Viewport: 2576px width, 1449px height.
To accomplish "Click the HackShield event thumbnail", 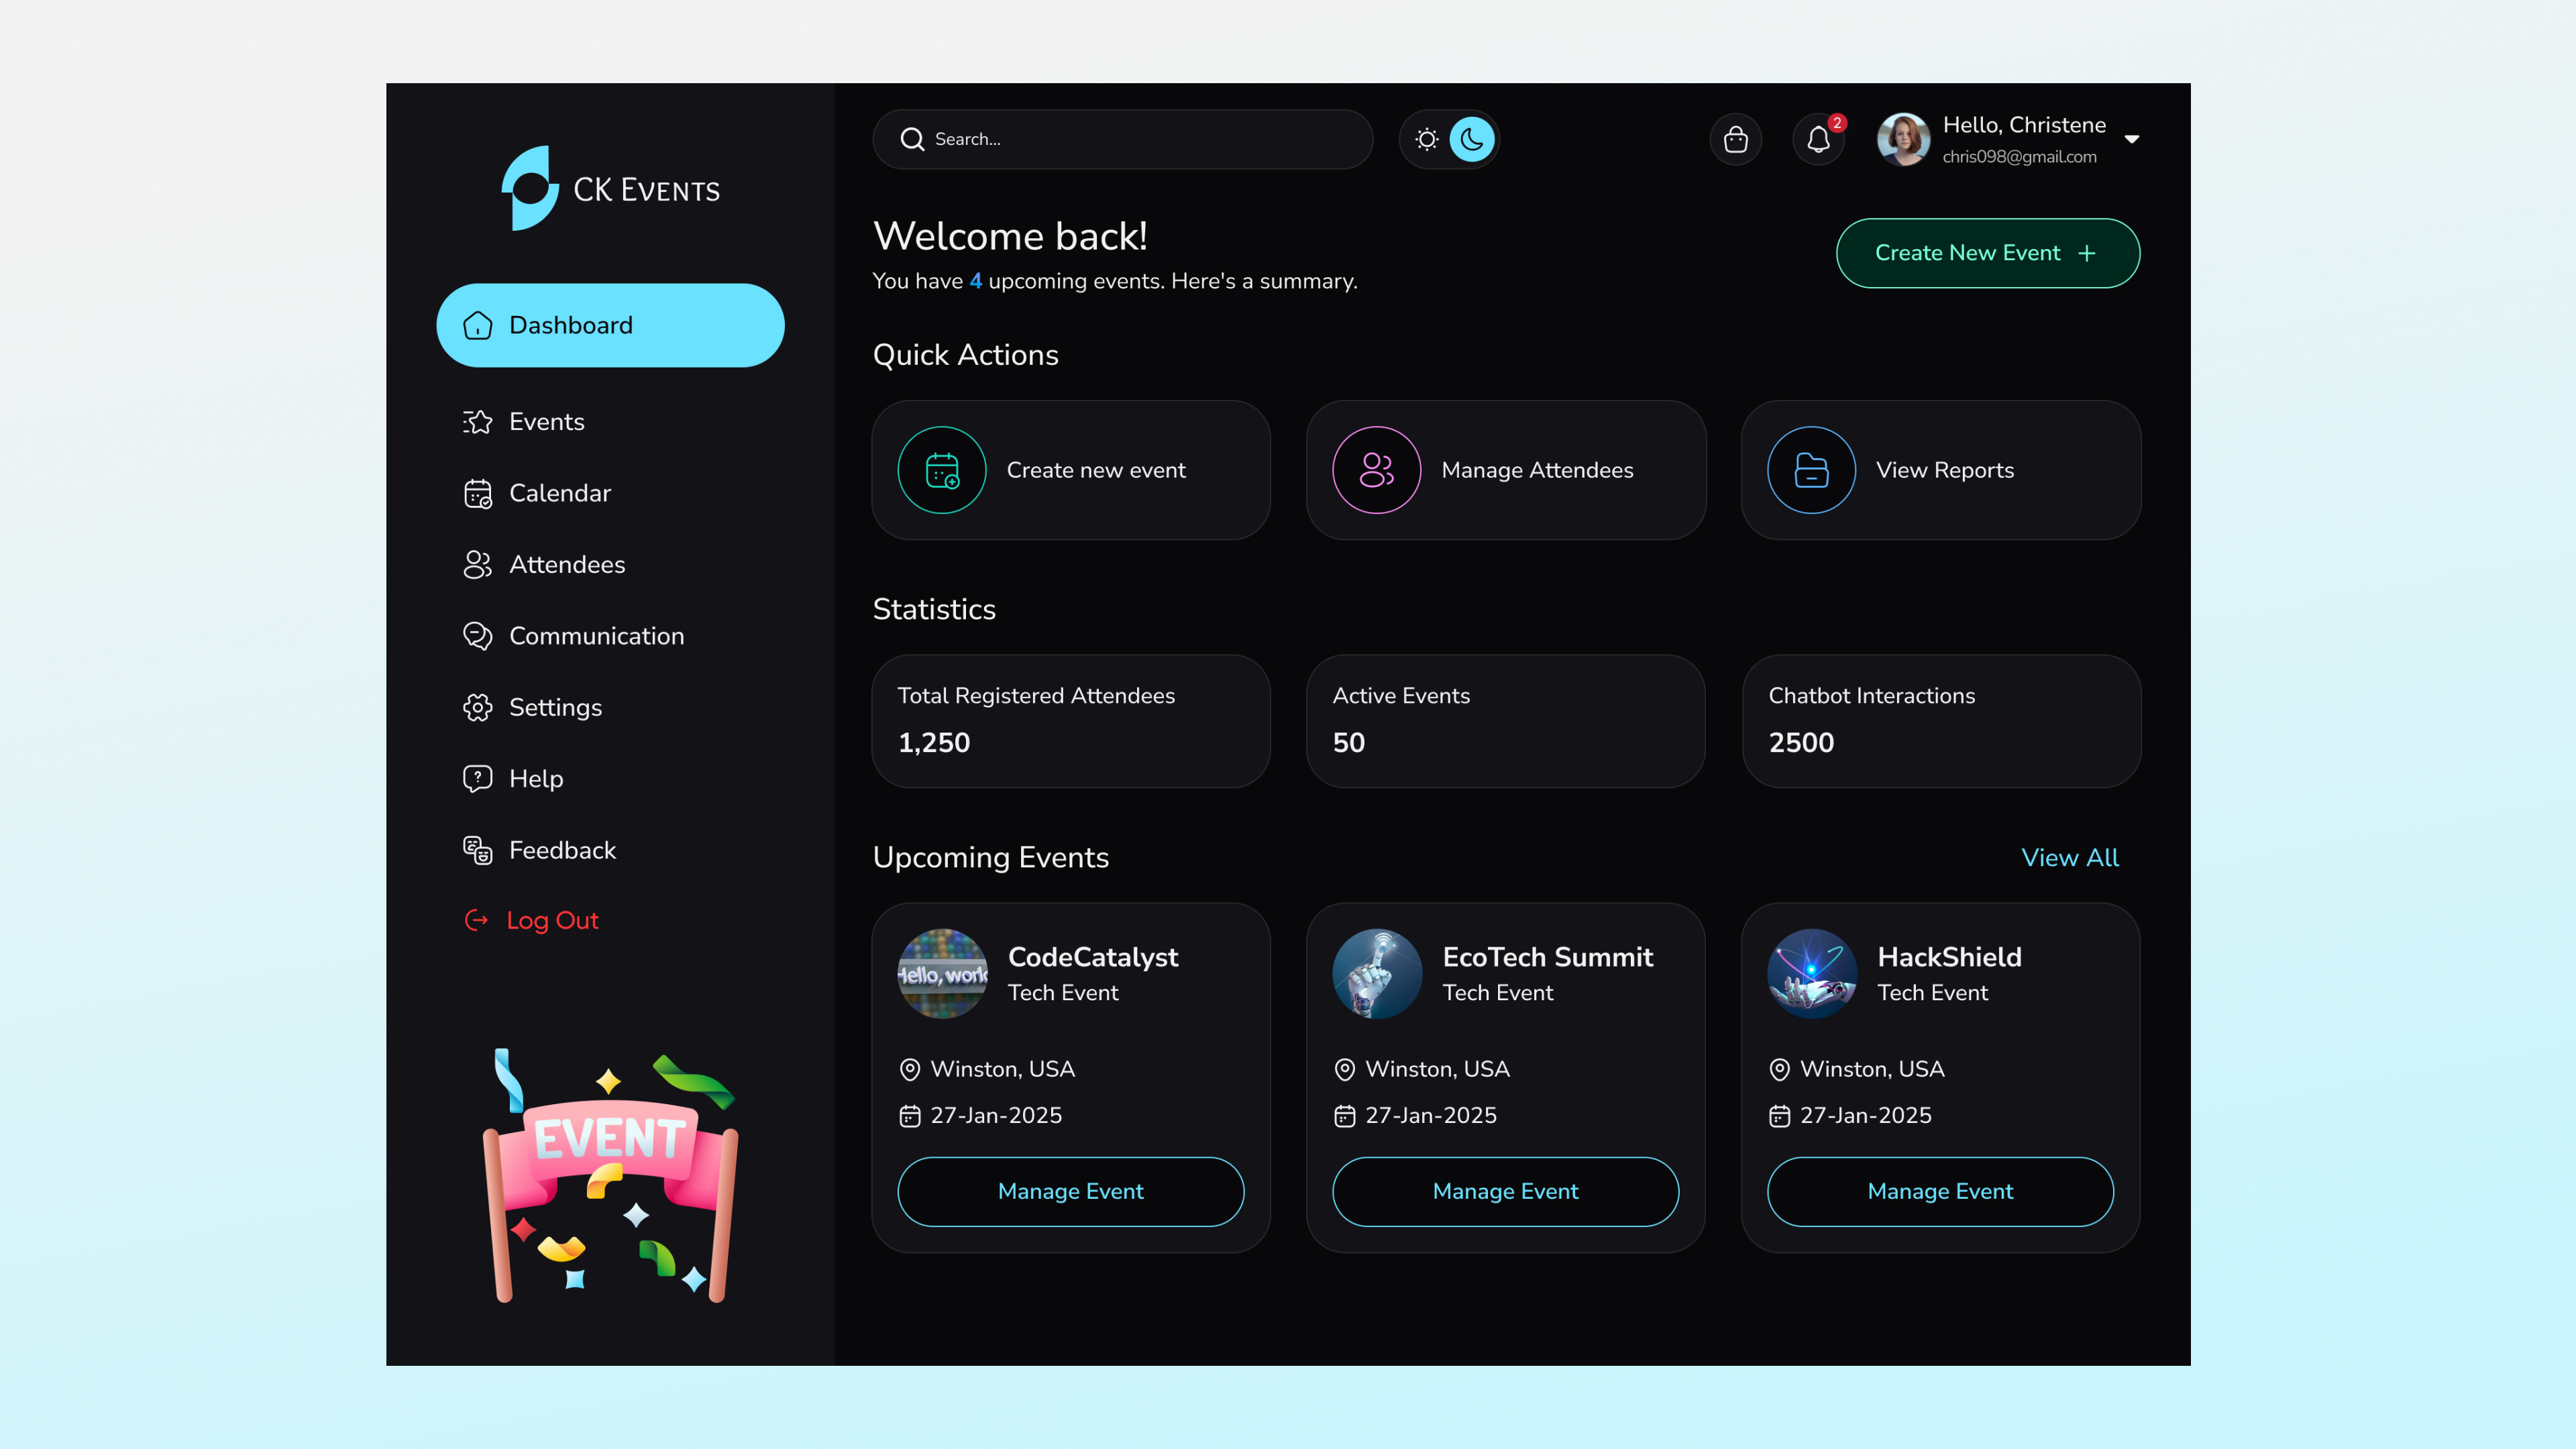I will click(1811, 973).
